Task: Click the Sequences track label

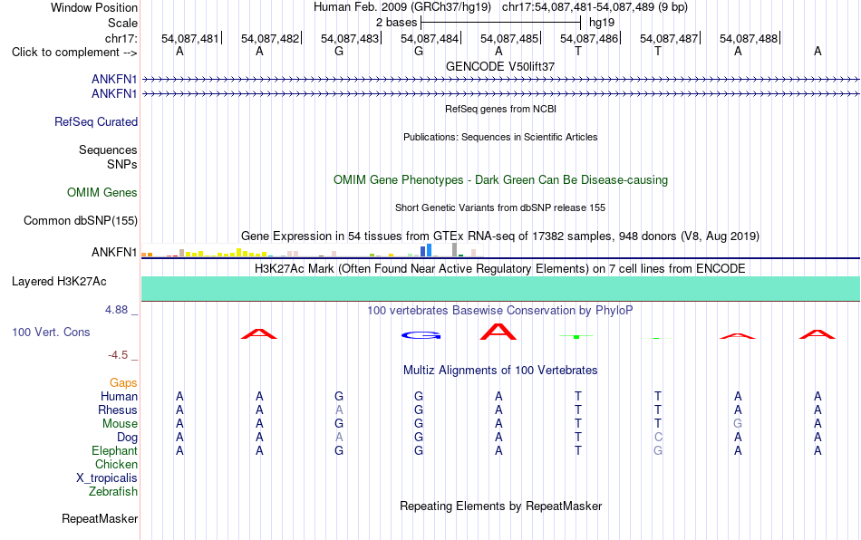Action: pos(108,149)
